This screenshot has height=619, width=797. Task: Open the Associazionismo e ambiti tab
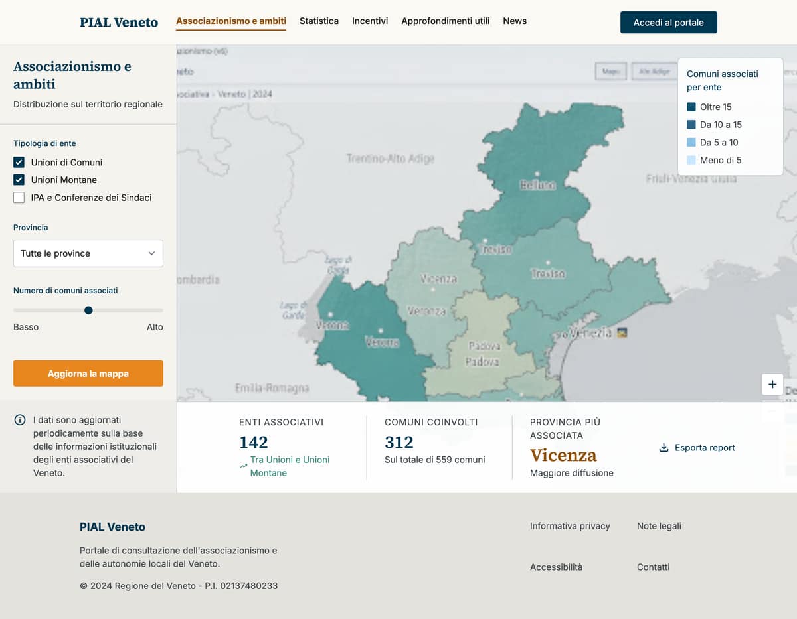[231, 21]
